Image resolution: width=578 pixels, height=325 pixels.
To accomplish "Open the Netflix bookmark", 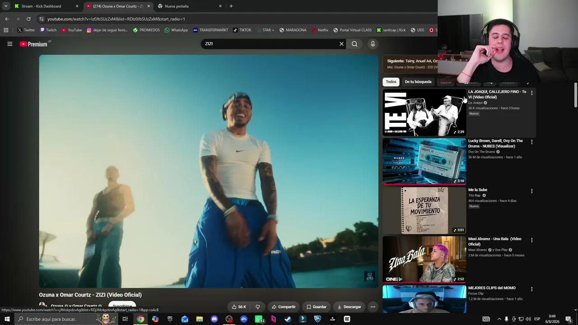I will click(x=320, y=30).
